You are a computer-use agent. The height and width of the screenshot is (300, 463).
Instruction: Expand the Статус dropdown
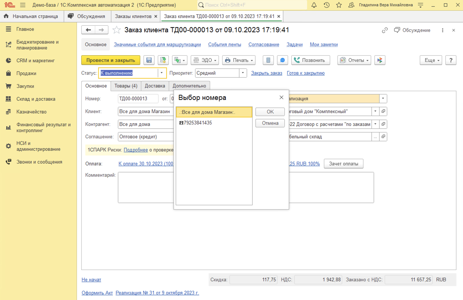click(162, 73)
